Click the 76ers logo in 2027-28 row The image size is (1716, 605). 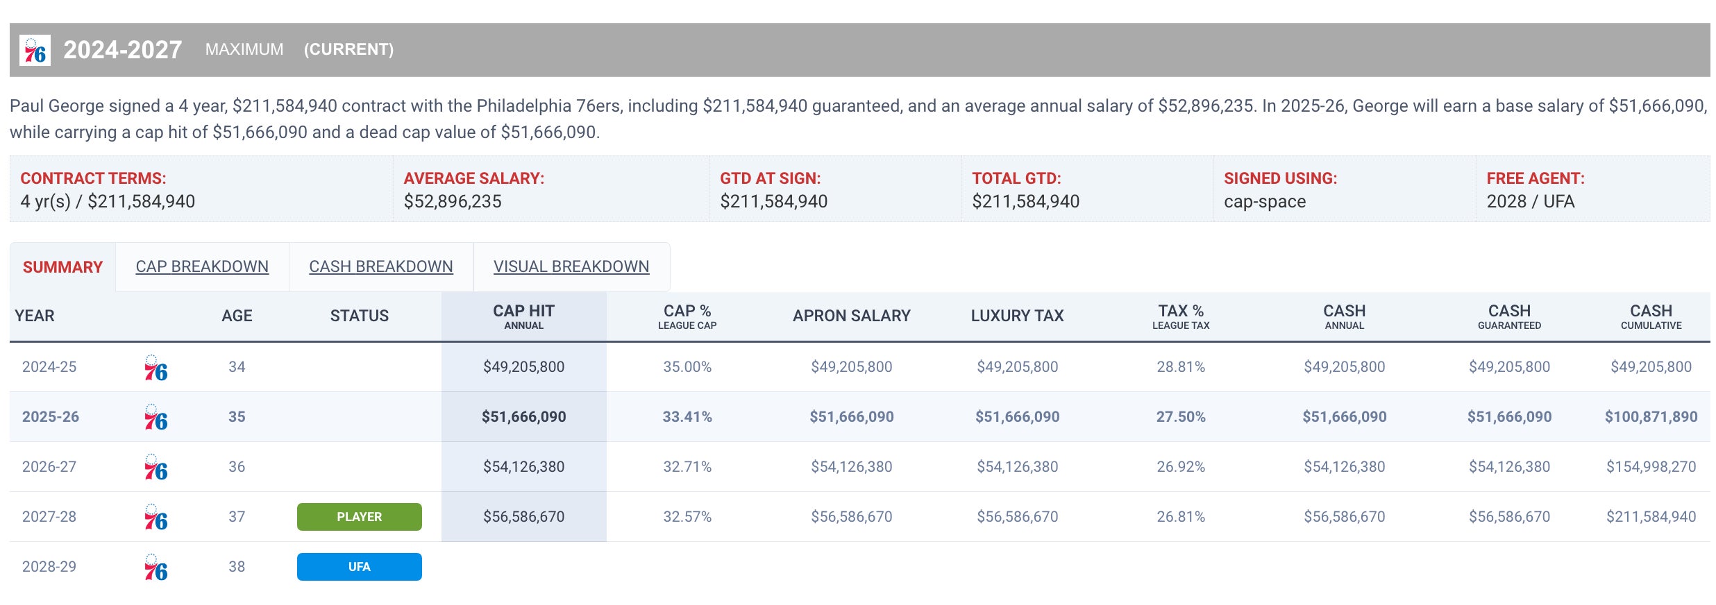click(x=155, y=518)
